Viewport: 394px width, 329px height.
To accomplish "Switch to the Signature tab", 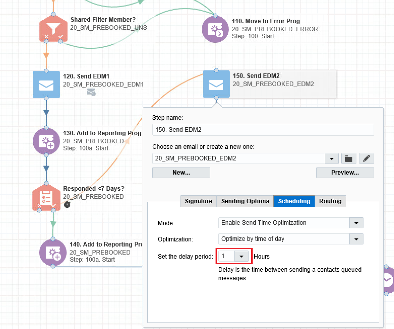I will tap(198, 201).
